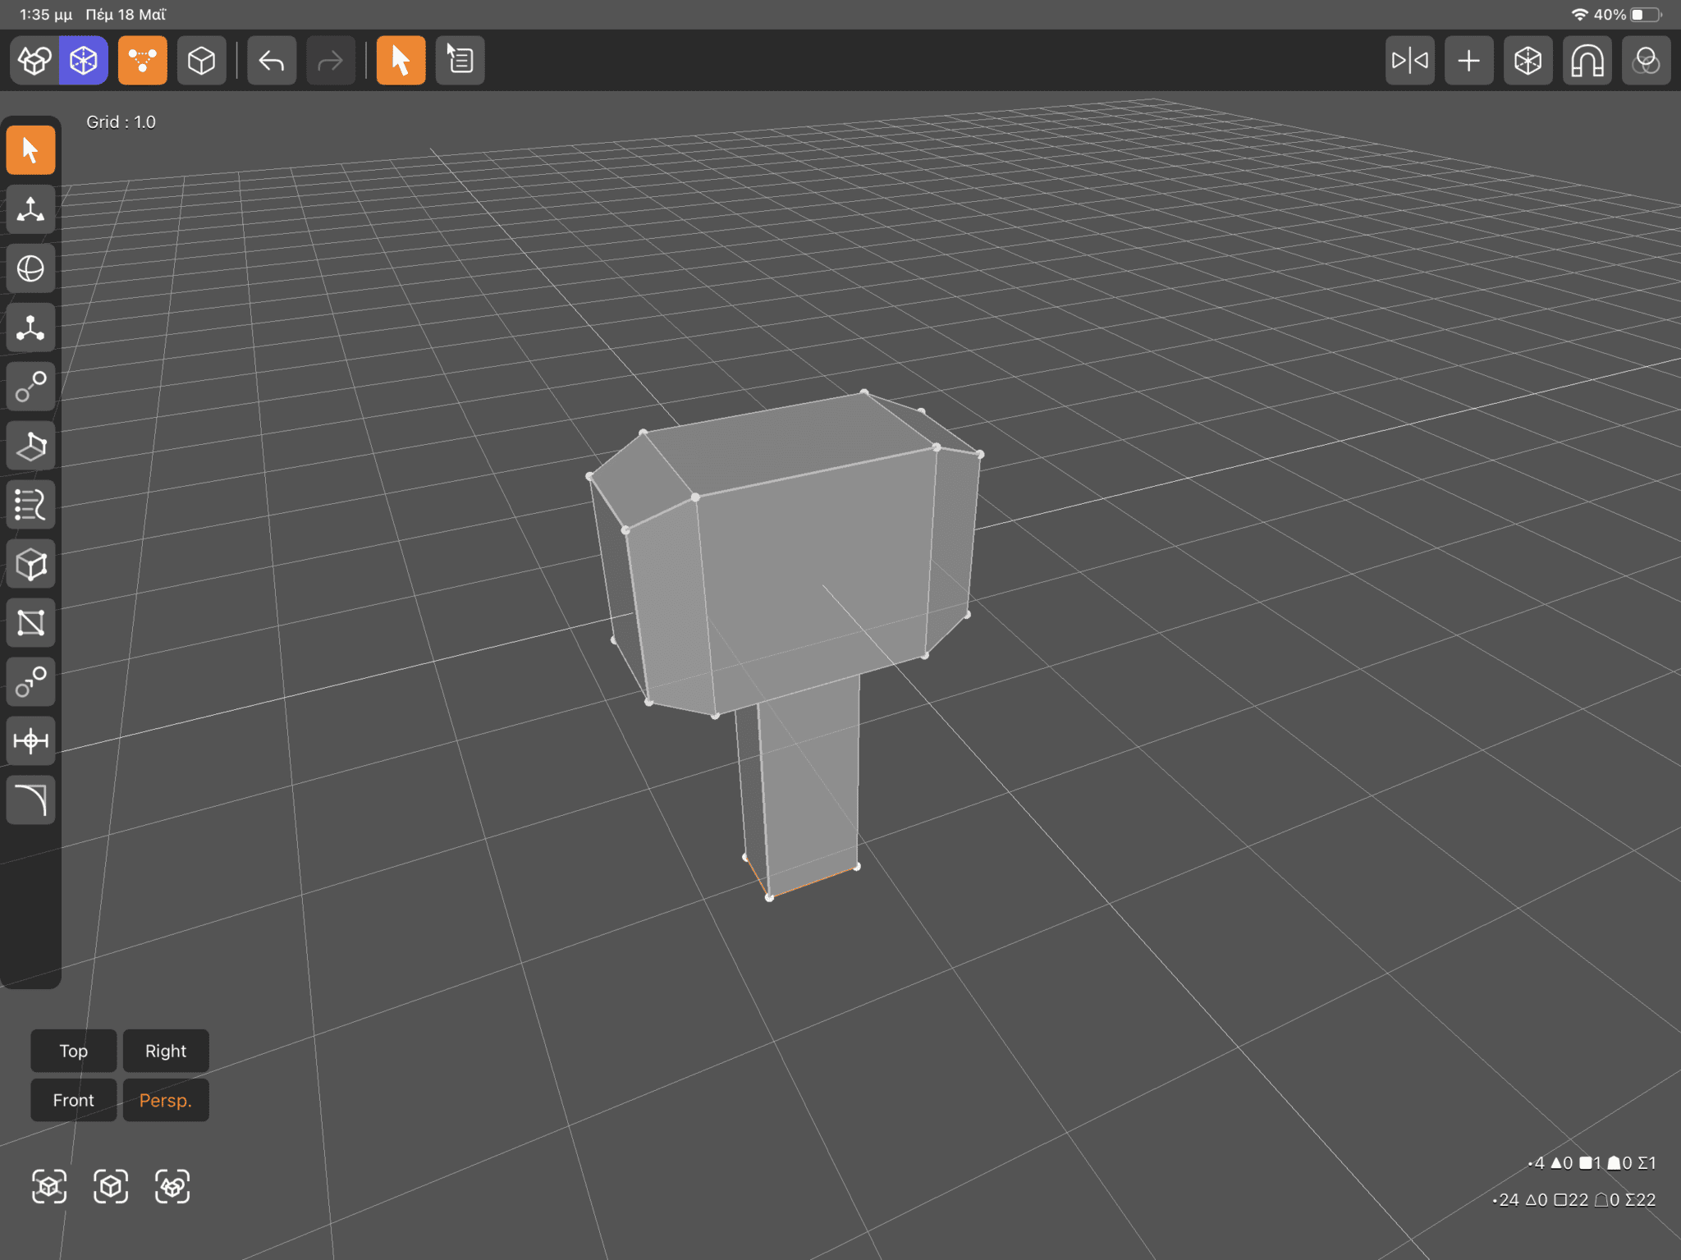The width and height of the screenshot is (1681, 1260).
Task: Select the upper two-circle edge tool
Action: pos(31,387)
